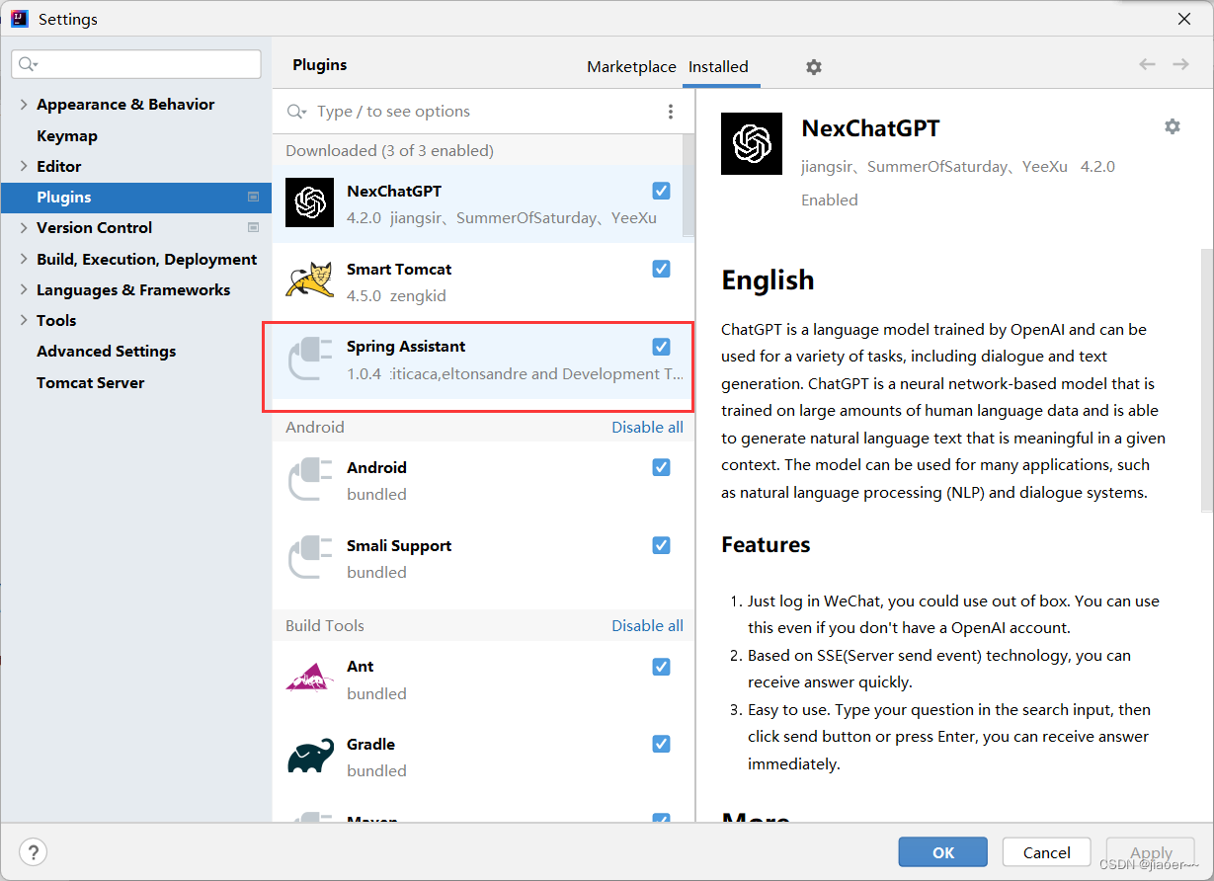Click large NexChatGPT logo in details pane

point(752,144)
